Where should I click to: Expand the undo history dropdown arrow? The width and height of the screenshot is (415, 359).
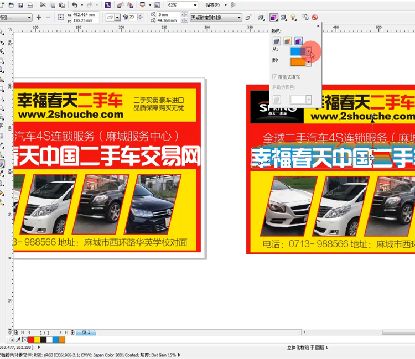pos(82,5)
